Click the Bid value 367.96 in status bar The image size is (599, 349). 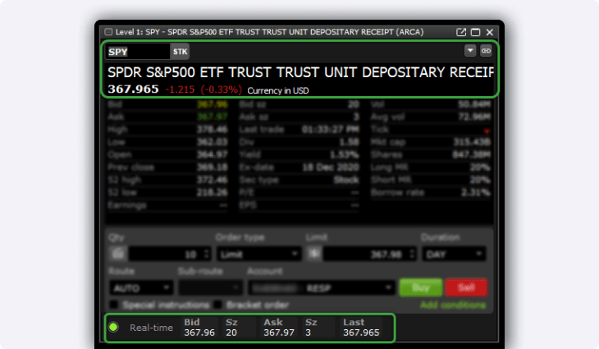(x=199, y=333)
